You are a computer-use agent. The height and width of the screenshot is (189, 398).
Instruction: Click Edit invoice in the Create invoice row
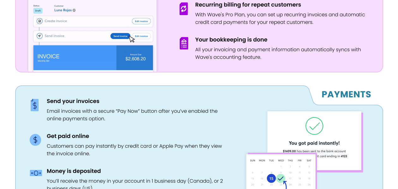coord(141,21)
